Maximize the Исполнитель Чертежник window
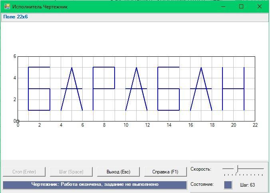The image size is (270, 193). pyautogui.click(x=241, y=6)
